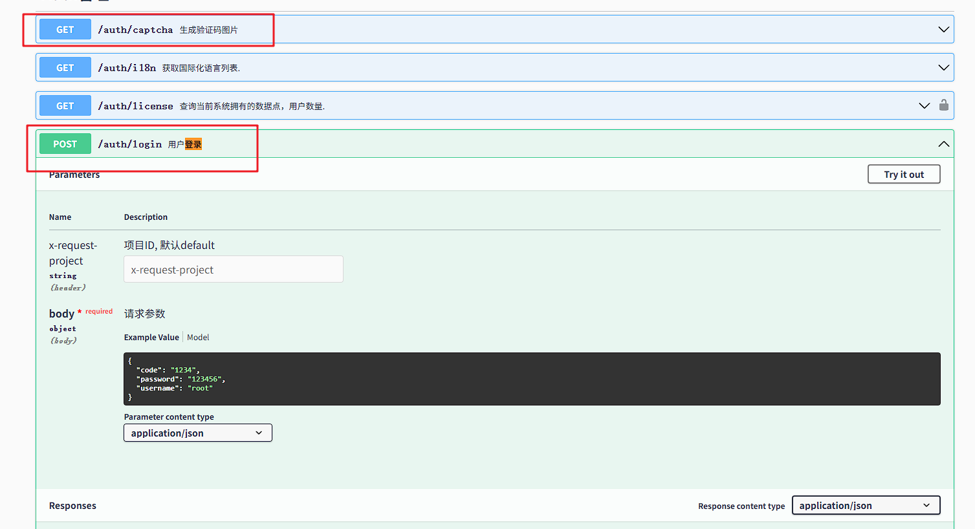
Task: Expand the /auth/license endpoint chevron
Action: 924,106
